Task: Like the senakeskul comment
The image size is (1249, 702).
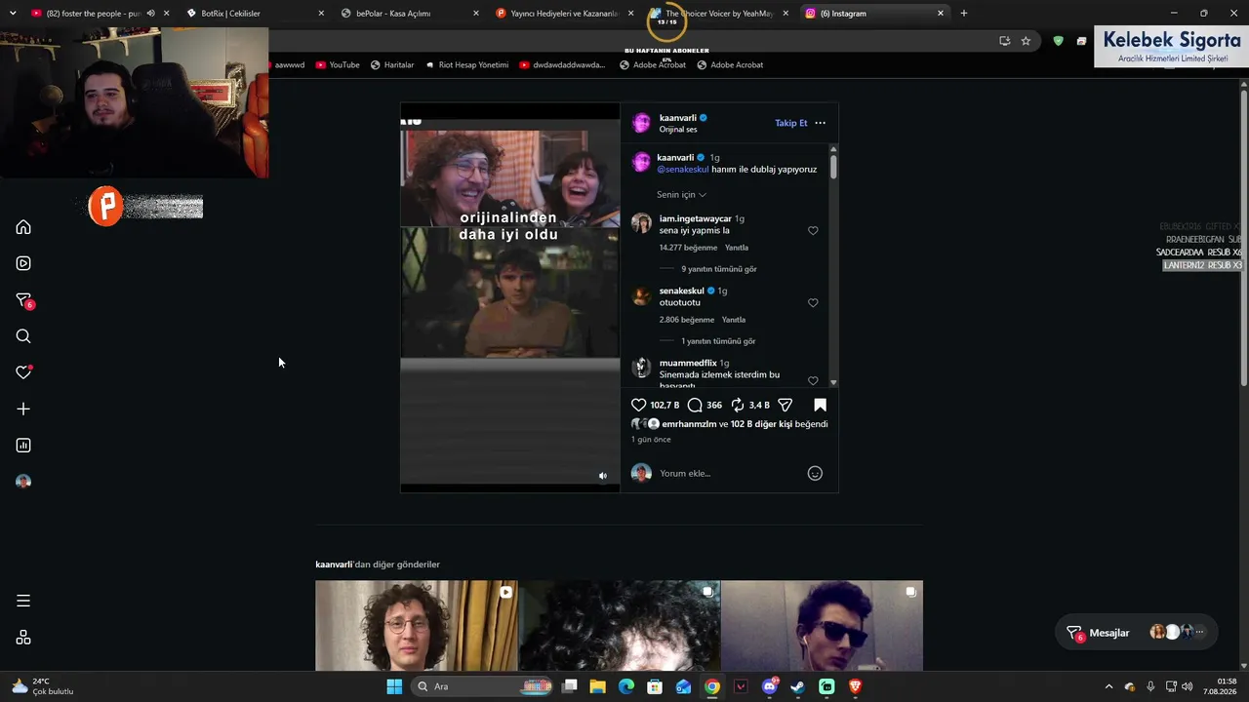Action: tap(813, 303)
